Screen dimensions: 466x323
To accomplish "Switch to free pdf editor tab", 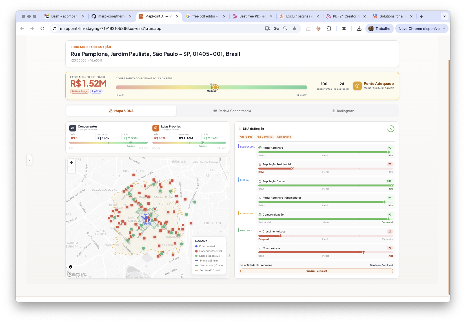I will (x=206, y=16).
